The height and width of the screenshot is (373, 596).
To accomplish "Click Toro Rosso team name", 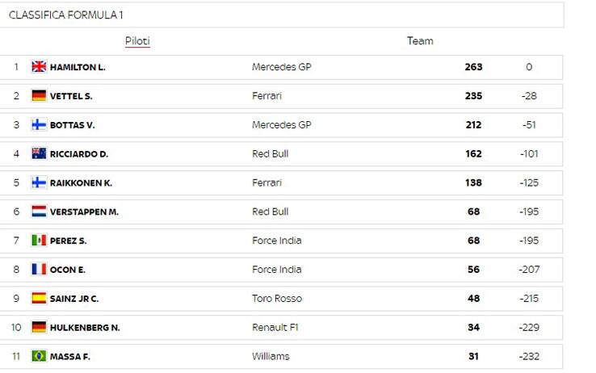I will pos(277,299).
